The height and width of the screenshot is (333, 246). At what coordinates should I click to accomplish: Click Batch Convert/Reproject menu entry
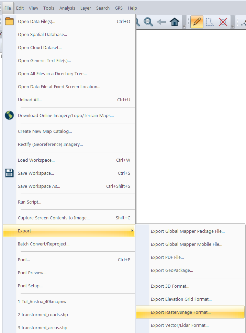pos(44,244)
